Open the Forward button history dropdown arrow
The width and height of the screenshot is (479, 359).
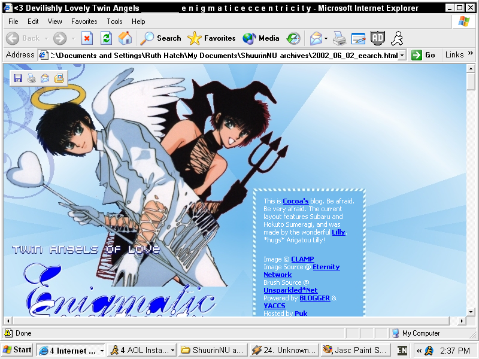(x=73, y=38)
